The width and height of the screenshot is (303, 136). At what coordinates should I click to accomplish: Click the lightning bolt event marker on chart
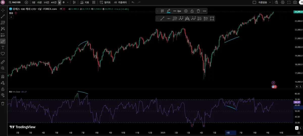[x=273, y=83]
